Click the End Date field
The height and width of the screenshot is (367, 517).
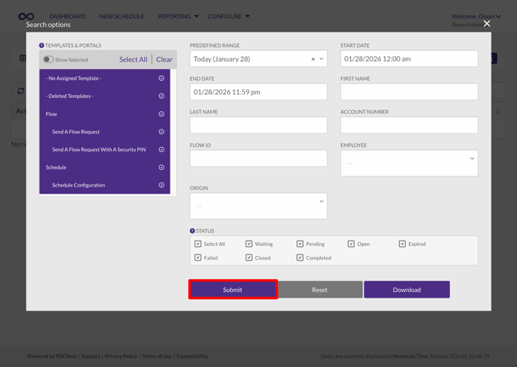258,92
